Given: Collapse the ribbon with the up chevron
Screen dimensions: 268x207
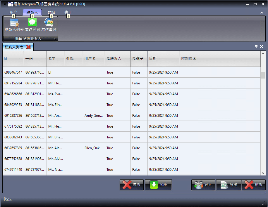Looking at the screenshot, I should point(262,13).
